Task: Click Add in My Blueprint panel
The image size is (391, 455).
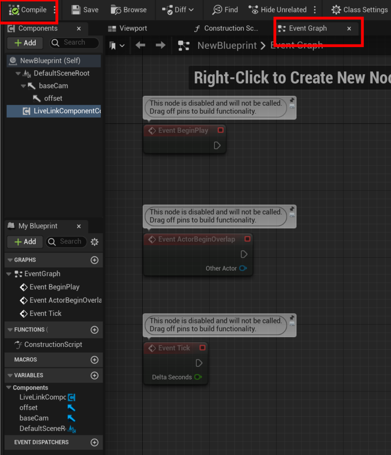Action: 25,242
